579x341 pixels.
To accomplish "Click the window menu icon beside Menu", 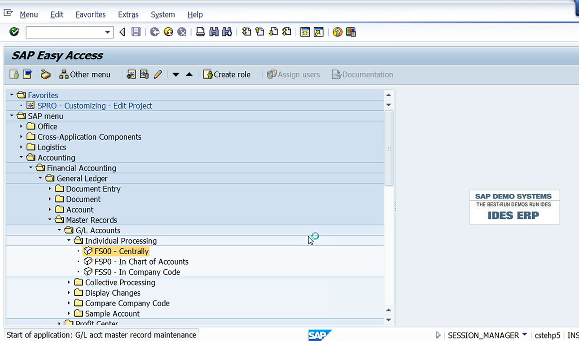I will [x=8, y=13].
